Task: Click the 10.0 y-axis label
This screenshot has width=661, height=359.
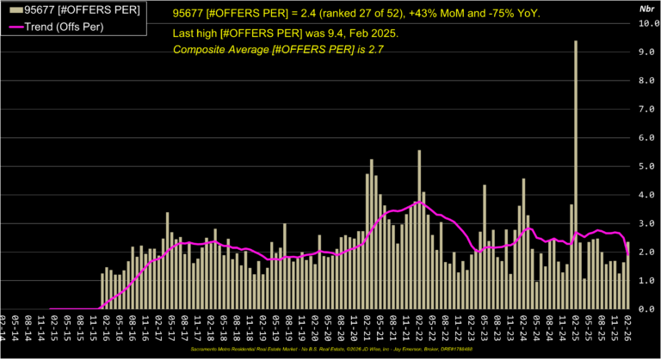Action: pos(648,23)
